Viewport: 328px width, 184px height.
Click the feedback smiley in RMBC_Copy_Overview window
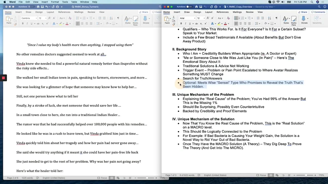[x=324, y=7]
